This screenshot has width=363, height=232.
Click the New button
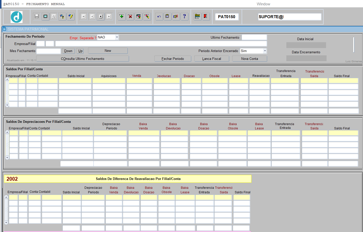tap(108, 51)
